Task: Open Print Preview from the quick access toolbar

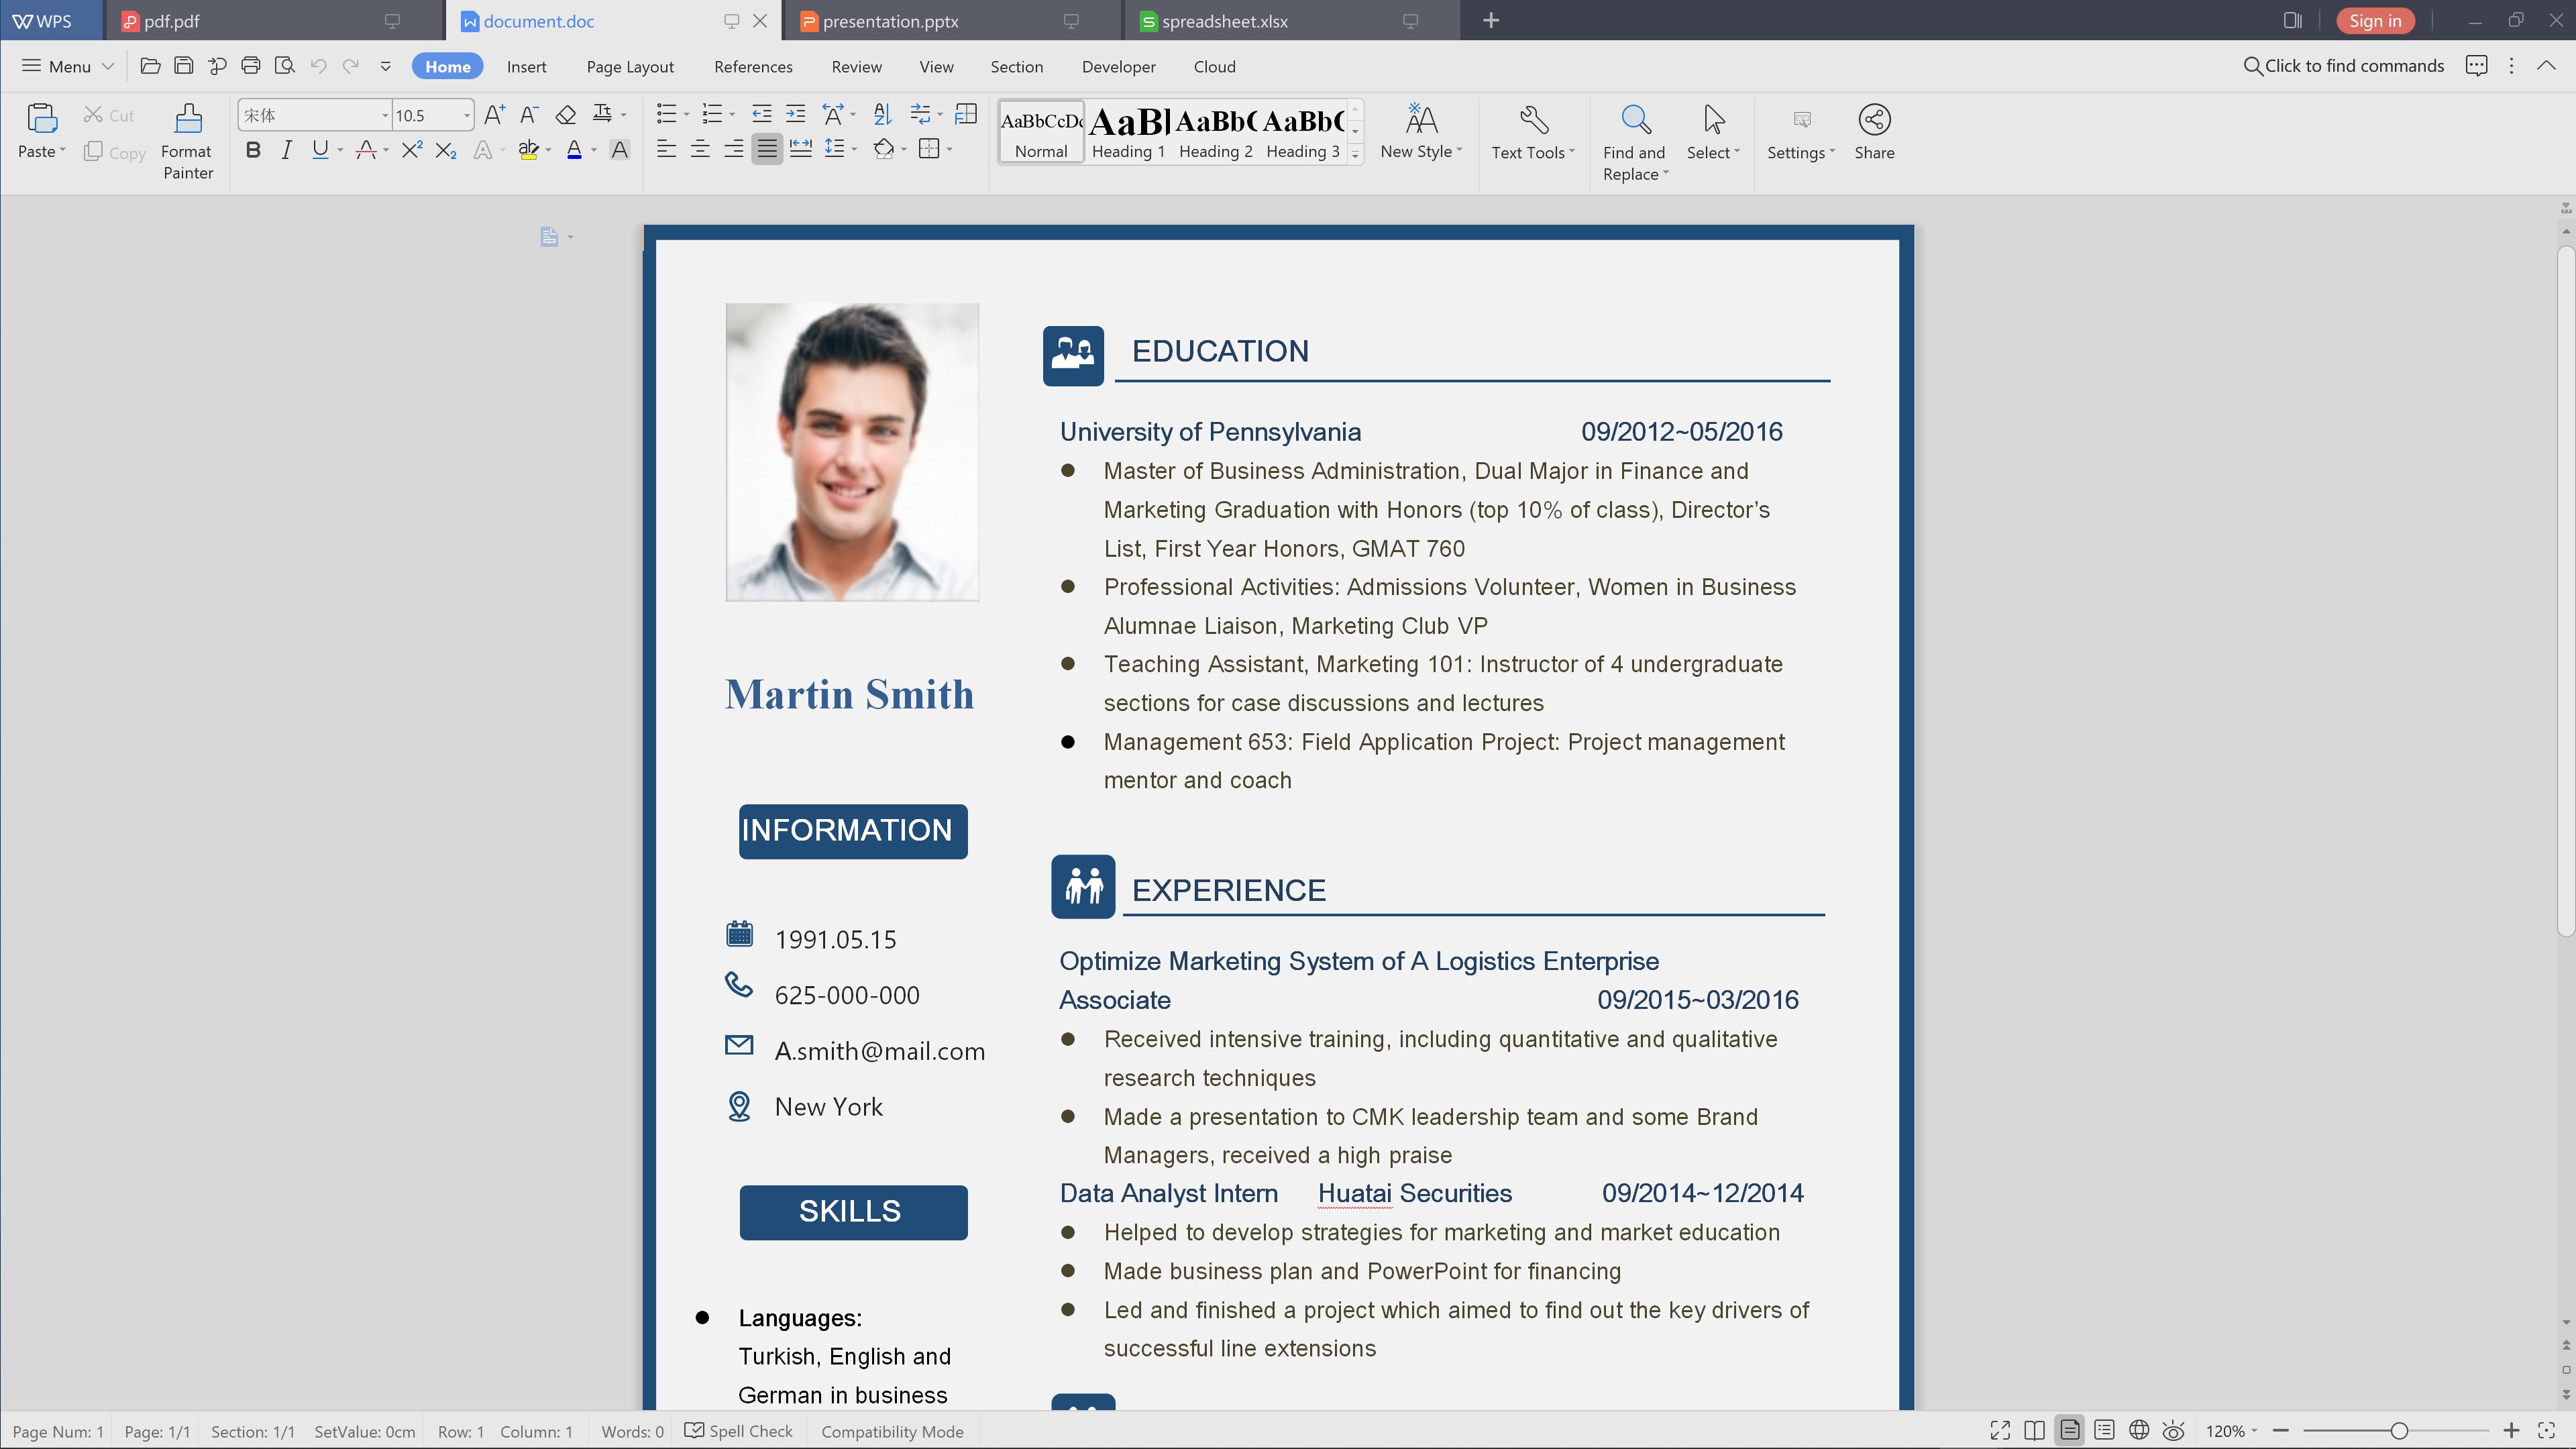Action: (285, 66)
